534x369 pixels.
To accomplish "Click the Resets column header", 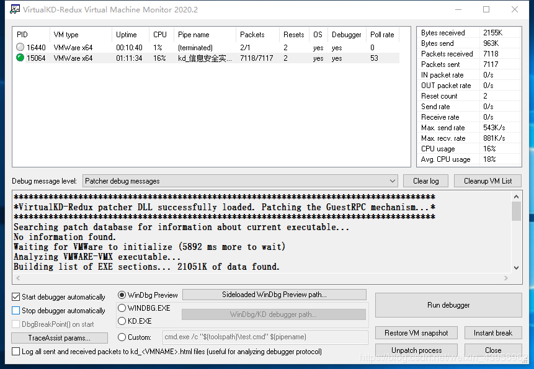I will 294,35.
